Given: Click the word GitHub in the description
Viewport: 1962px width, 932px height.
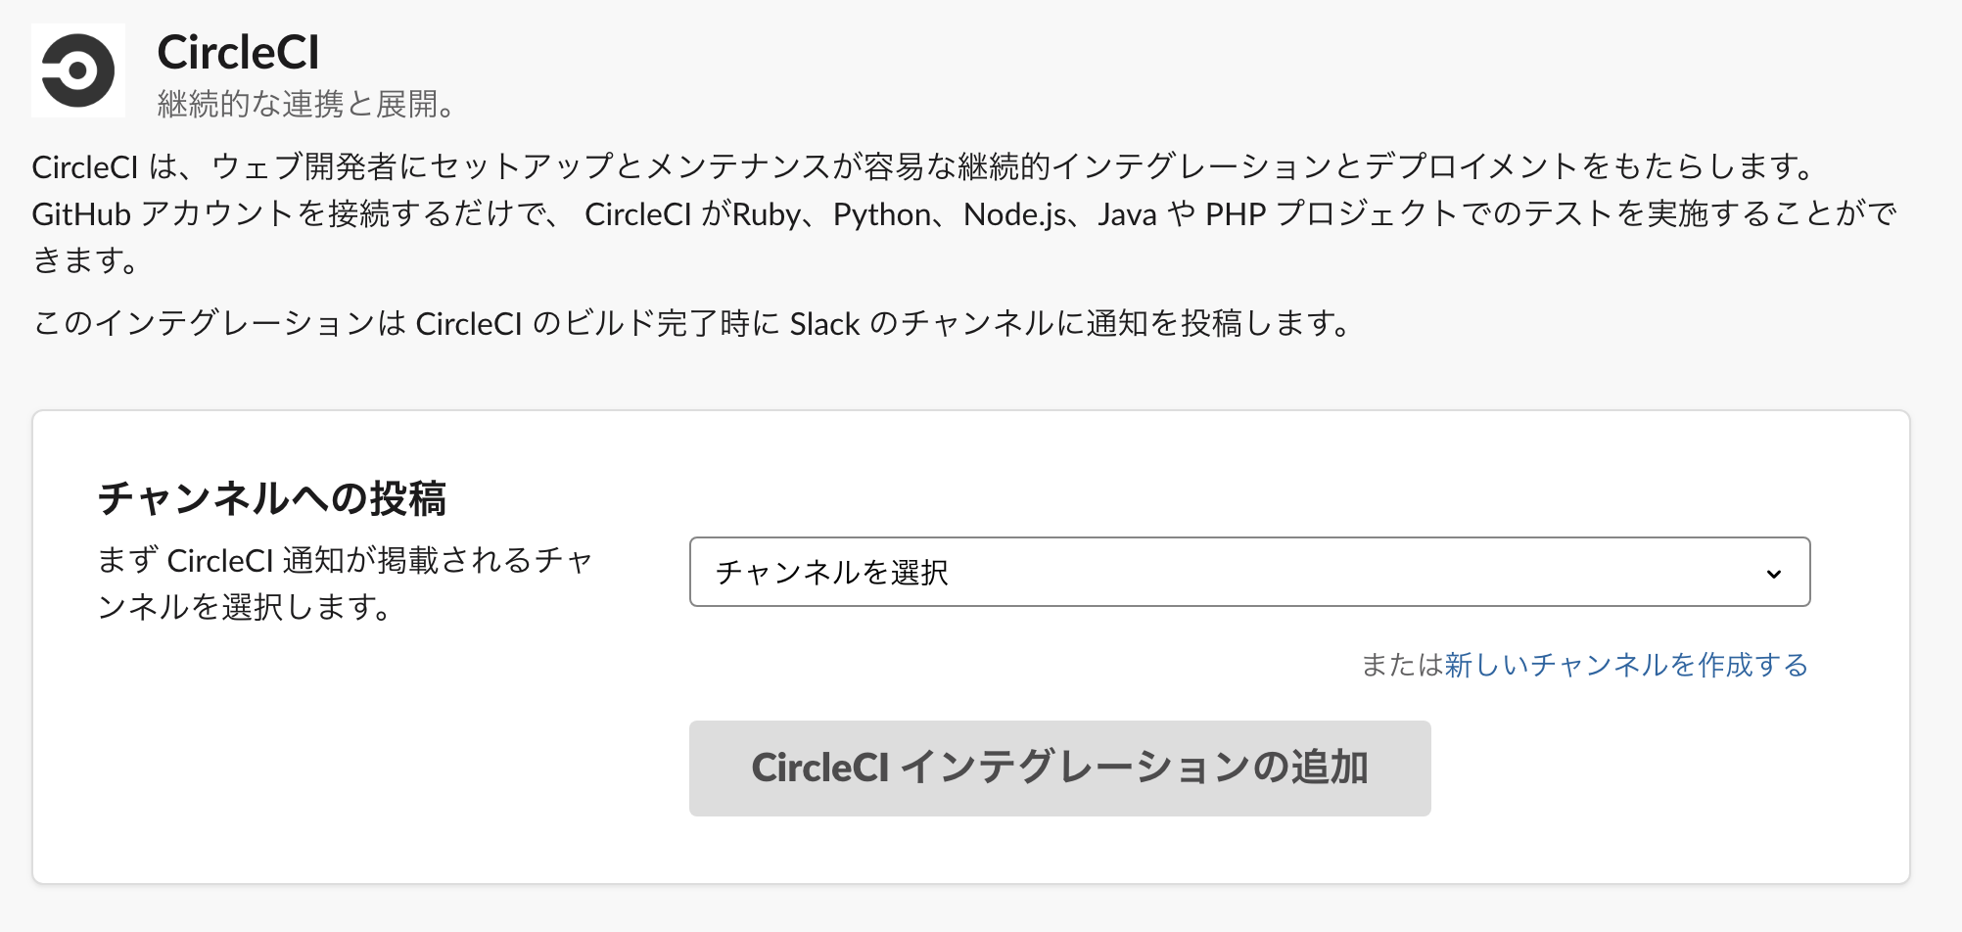Looking at the screenshot, I should [81, 214].
